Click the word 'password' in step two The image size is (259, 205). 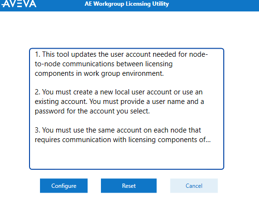(x=50, y=112)
